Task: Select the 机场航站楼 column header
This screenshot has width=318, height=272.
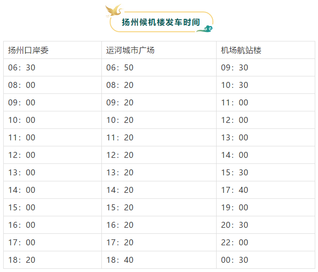Action: [265, 50]
